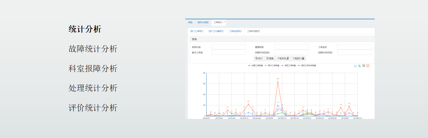Open chart data table view icon

pos(364,66)
